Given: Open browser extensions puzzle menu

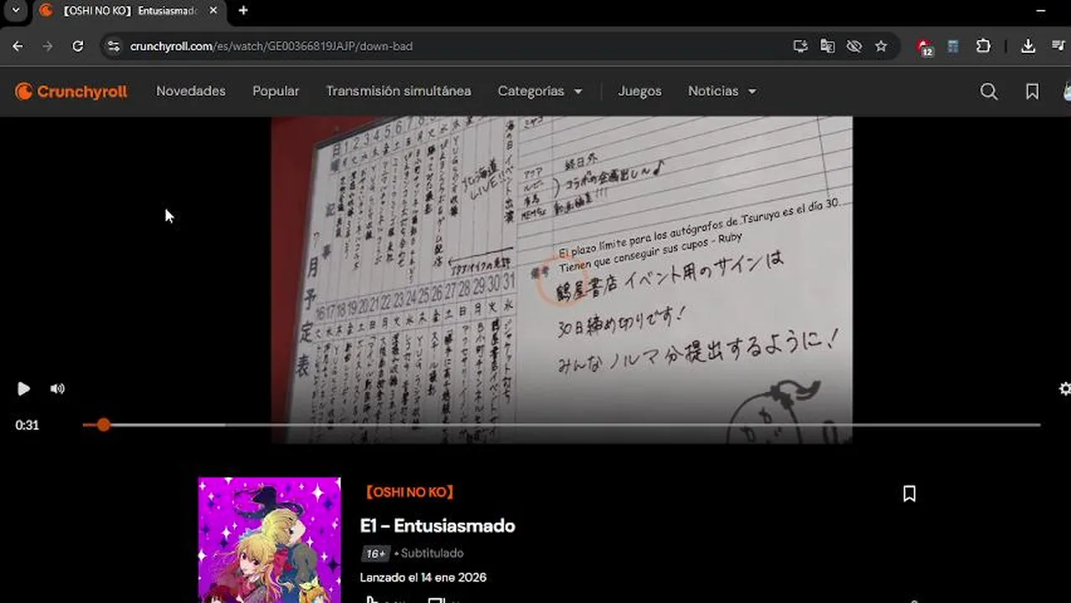Looking at the screenshot, I should (984, 46).
